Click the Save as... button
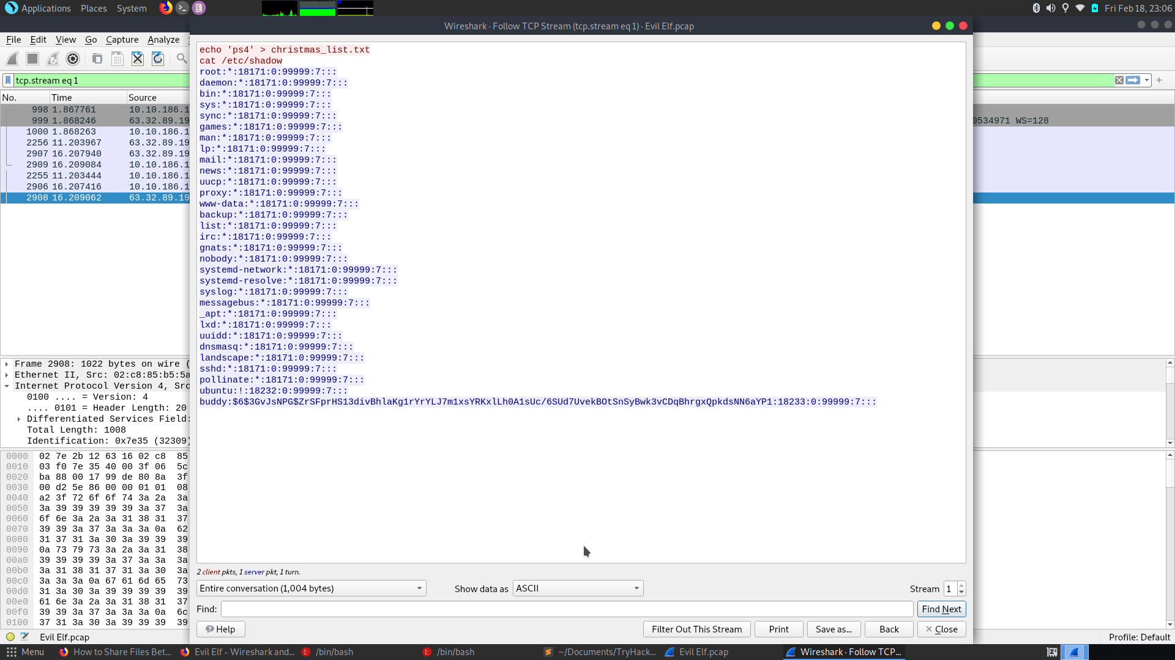 833,629
